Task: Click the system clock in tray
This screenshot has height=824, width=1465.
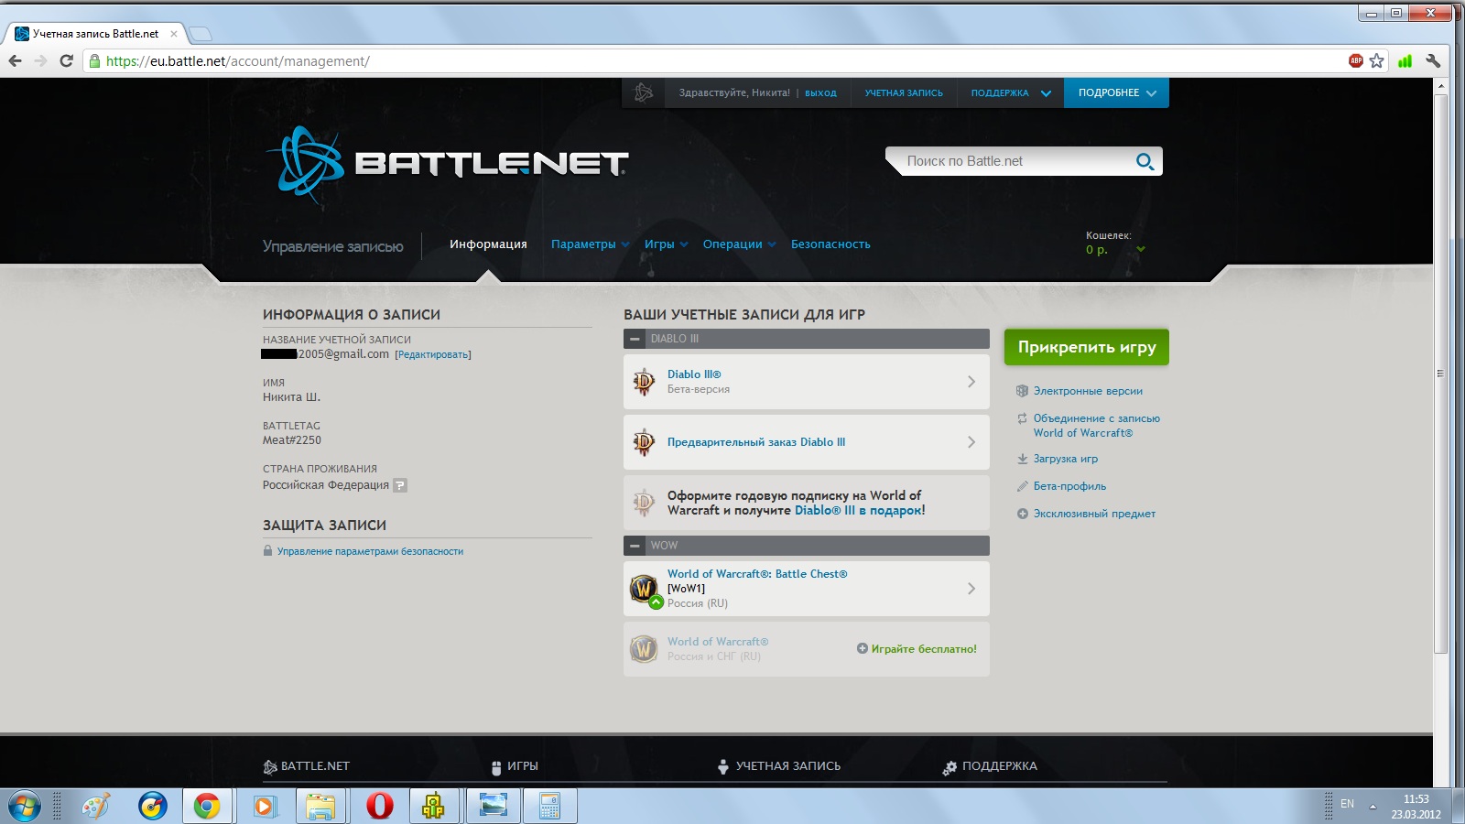Action: point(1416,807)
